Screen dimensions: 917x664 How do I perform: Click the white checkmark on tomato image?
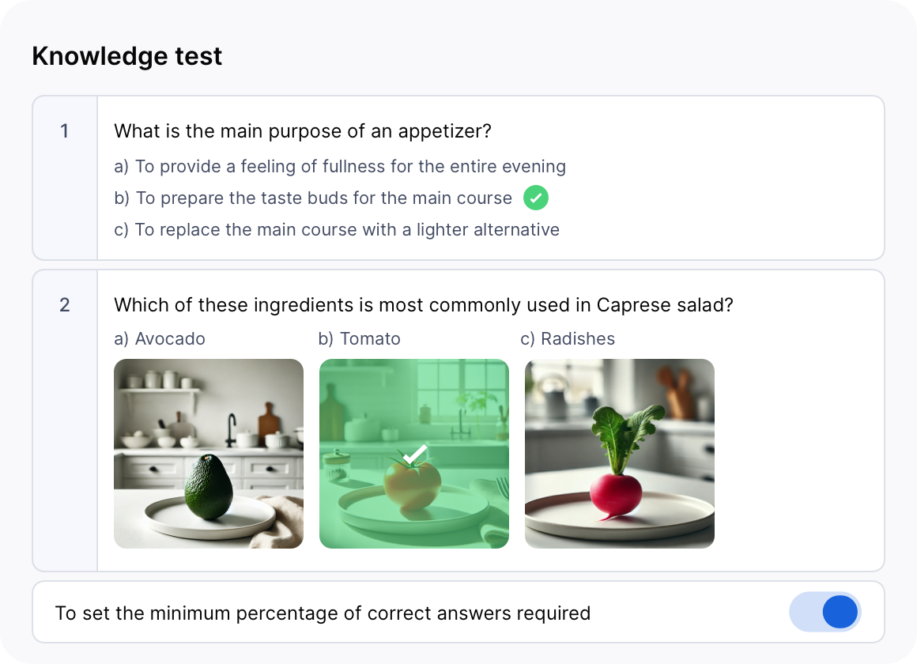pyautogui.click(x=414, y=455)
